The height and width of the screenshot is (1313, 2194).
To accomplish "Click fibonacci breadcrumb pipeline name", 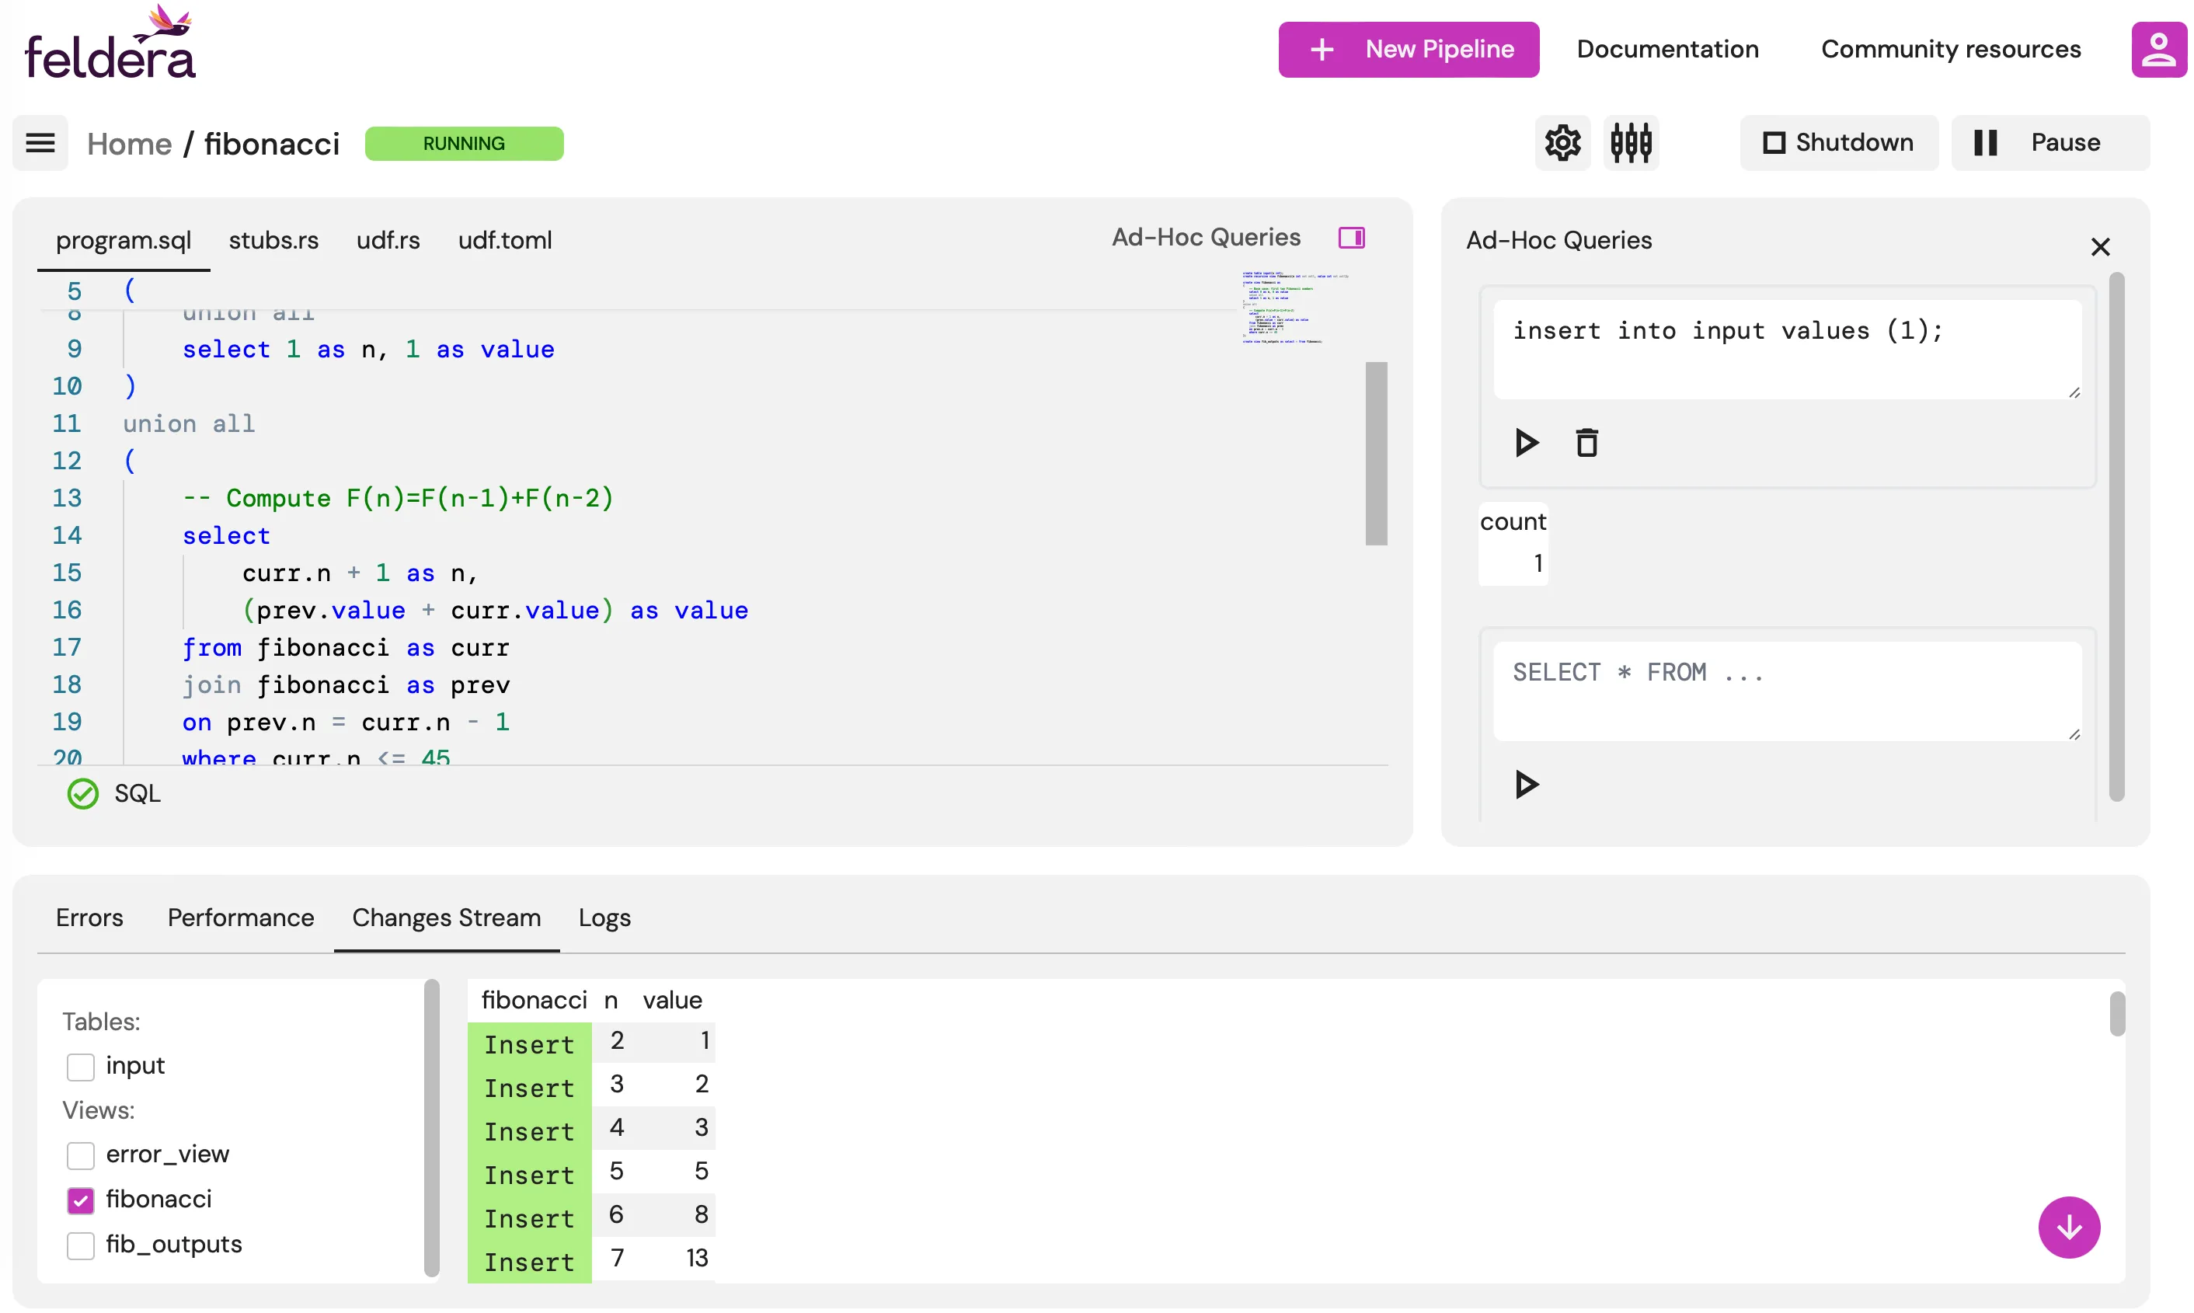I will [x=272, y=143].
